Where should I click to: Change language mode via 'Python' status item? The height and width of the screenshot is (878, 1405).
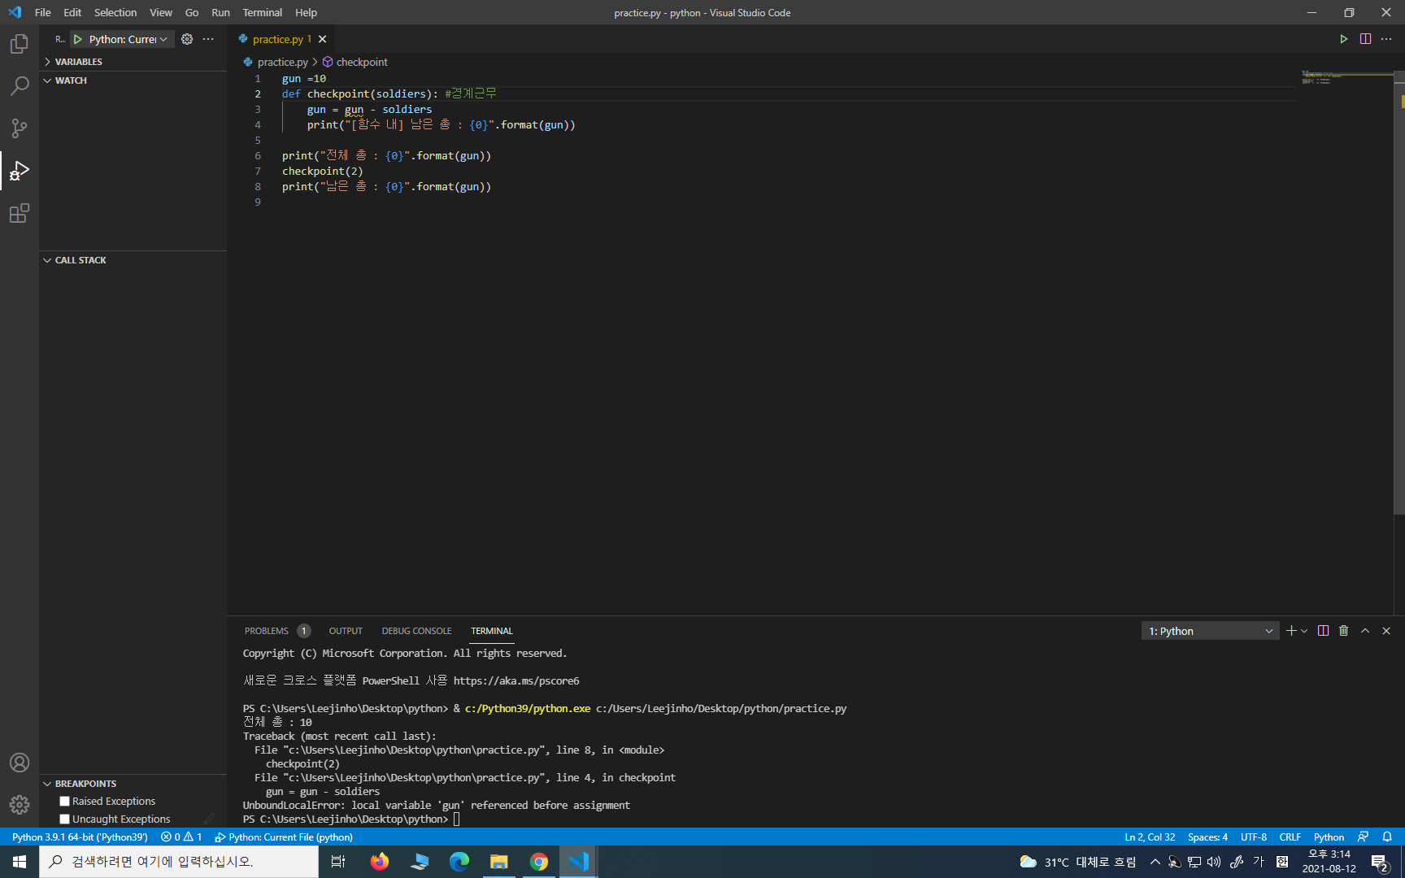[x=1329, y=837]
